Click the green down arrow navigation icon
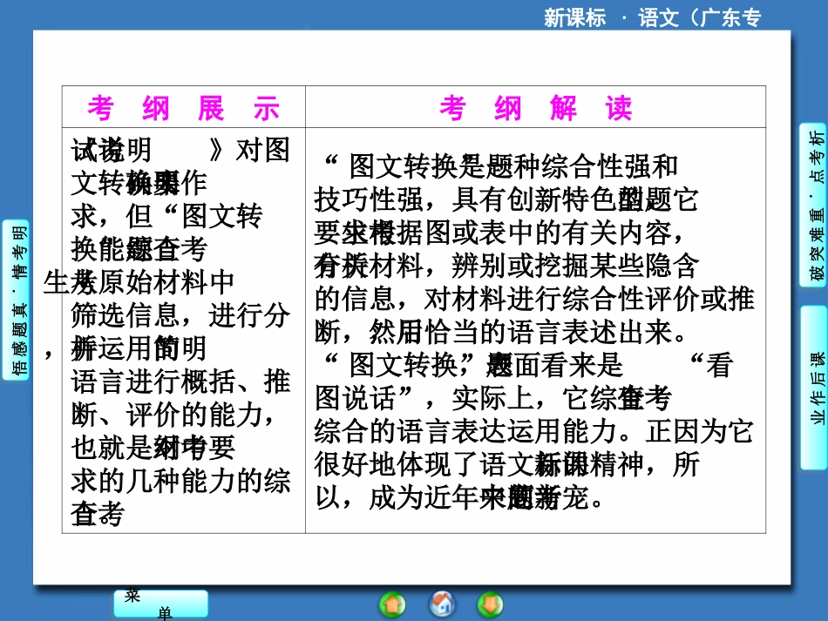Screen dimensions: 828x621 [x=490, y=604]
